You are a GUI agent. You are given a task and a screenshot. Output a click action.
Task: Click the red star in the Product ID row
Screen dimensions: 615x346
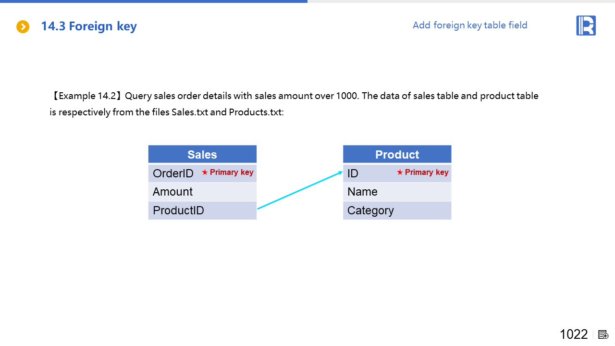(400, 173)
